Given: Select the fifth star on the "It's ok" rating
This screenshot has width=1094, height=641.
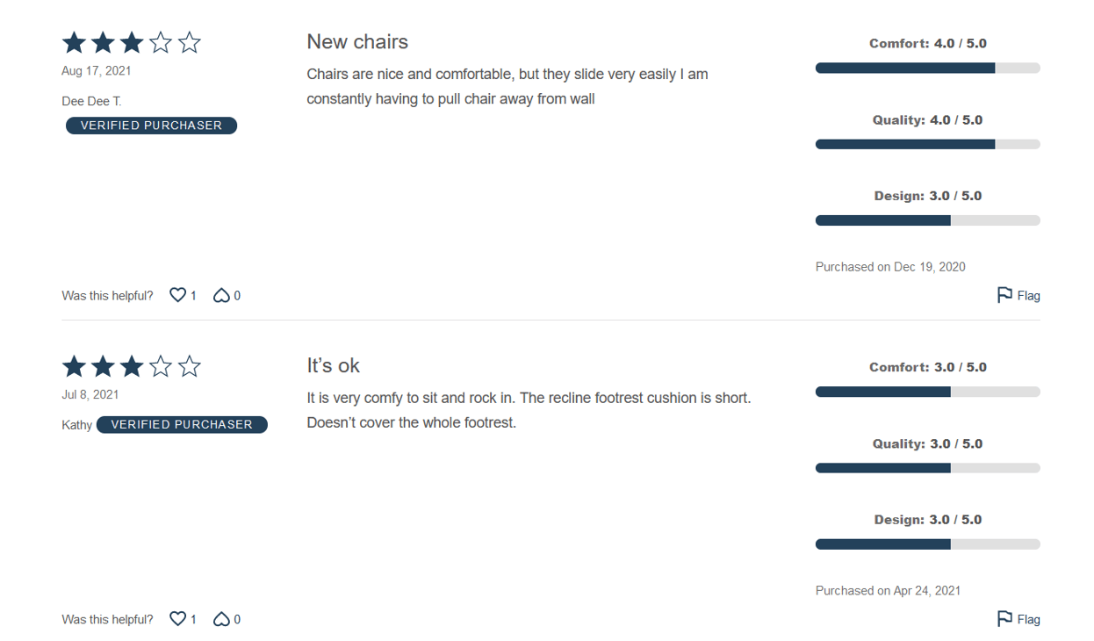Looking at the screenshot, I should [189, 366].
